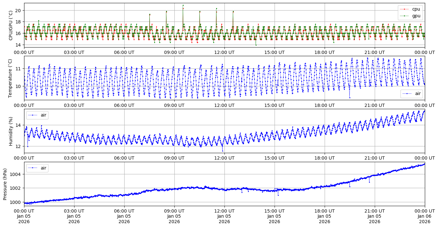Click the 06:00 UT tick under Humidity plot

point(124,158)
